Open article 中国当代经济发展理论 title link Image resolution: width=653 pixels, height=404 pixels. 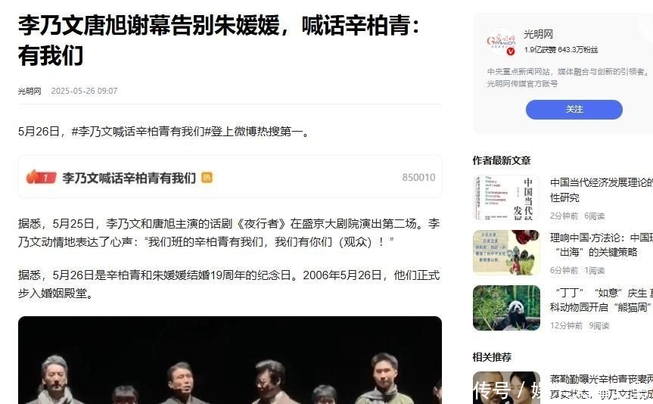tap(602, 190)
